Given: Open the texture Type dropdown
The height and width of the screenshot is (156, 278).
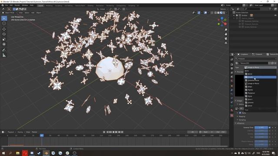Looking at the screenshot, I should click(260, 68).
